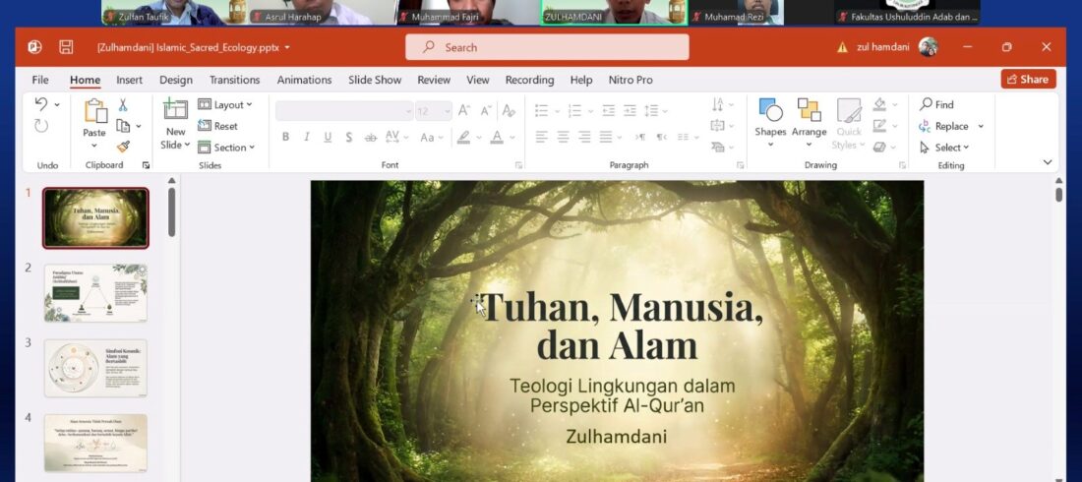Switch to the Transitions tab
The width and height of the screenshot is (1082, 482).
click(x=234, y=80)
